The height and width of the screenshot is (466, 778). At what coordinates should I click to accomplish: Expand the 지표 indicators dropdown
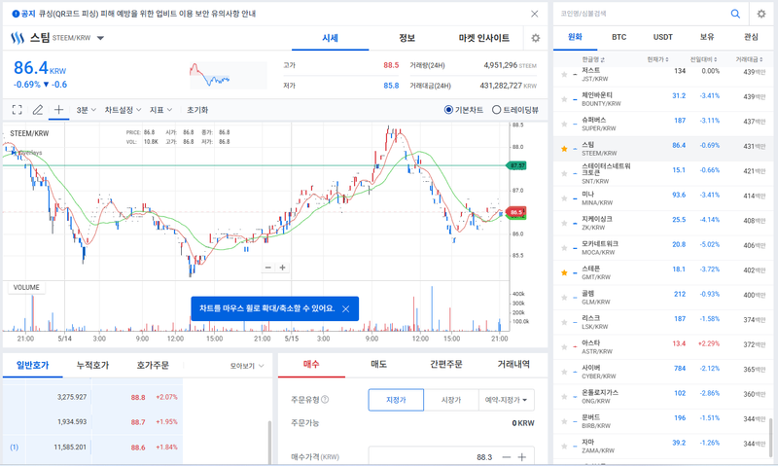click(160, 110)
